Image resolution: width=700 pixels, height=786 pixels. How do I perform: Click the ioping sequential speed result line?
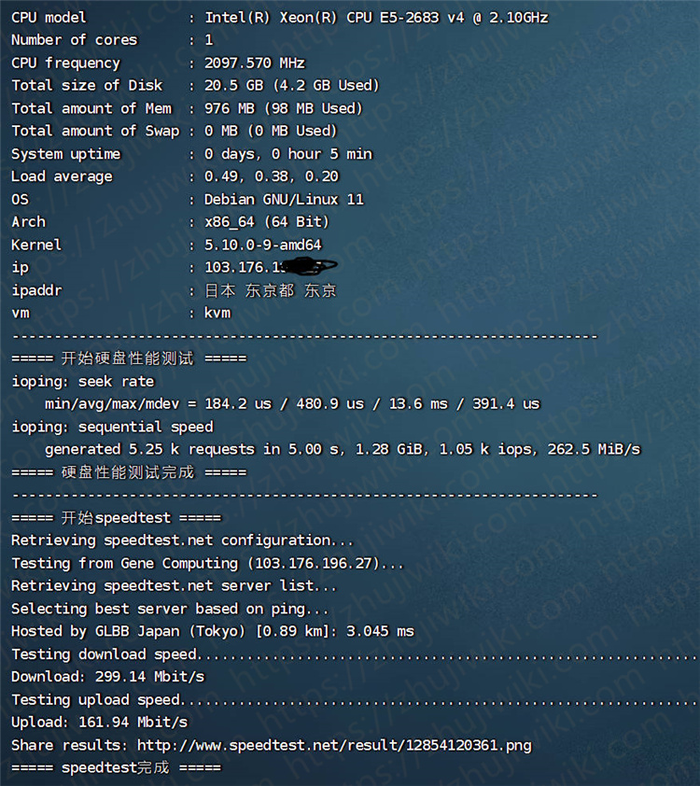[343, 449]
